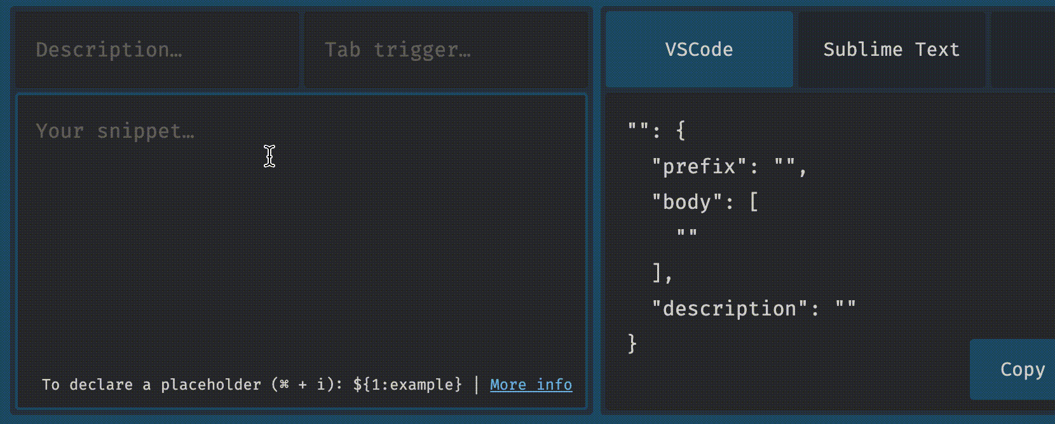This screenshot has width=1055, height=424.
Task: Click the closing square bracket of body
Action: 658,273
